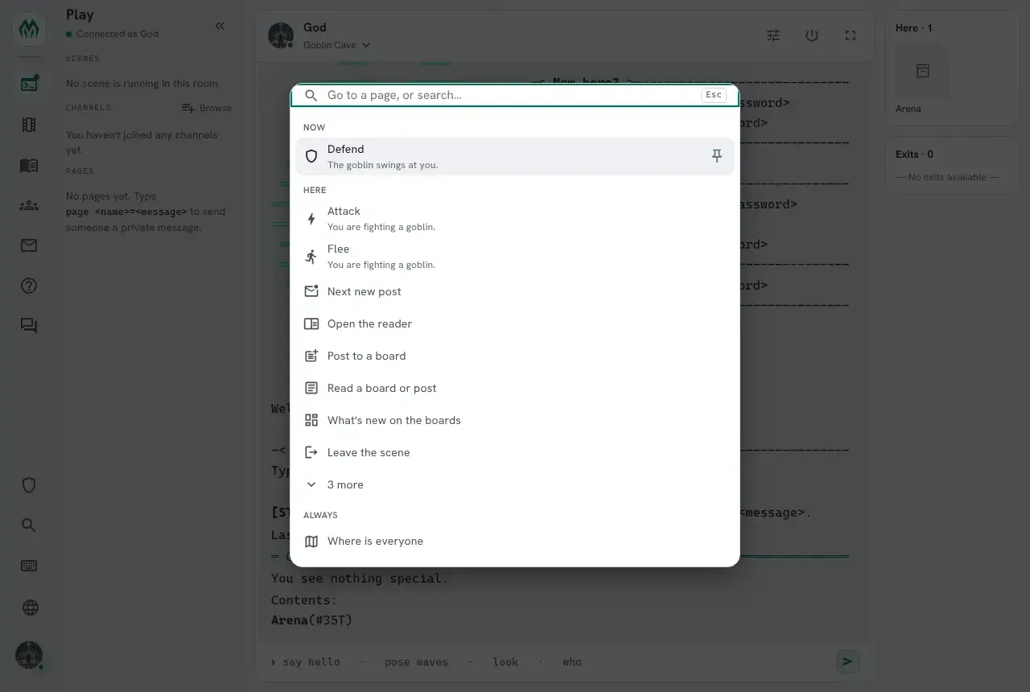
Task: Open the help question mark icon
Action: click(x=29, y=286)
